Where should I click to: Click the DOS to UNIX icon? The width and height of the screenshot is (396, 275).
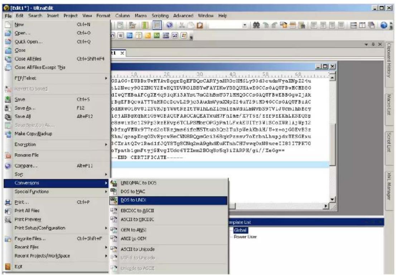click(x=114, y=200)
